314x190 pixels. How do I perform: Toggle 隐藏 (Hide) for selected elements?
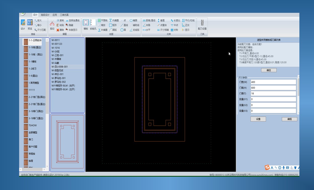tap(69, 25)
